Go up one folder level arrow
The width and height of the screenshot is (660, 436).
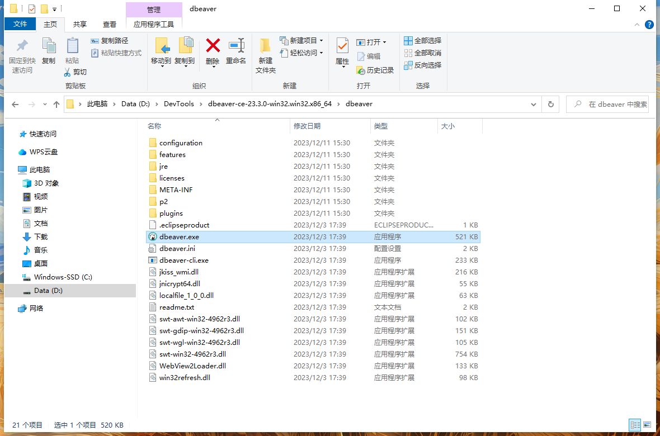point(56,105)
